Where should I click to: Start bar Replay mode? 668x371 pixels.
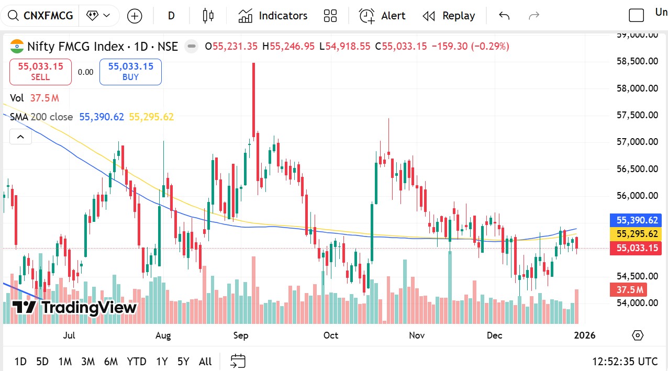tap(449, 16)
